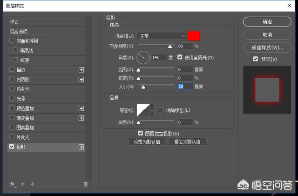Click the Angle value field showing 146
Image resolution: width=298 pixels, height=196 pixels.
[159, 57]
